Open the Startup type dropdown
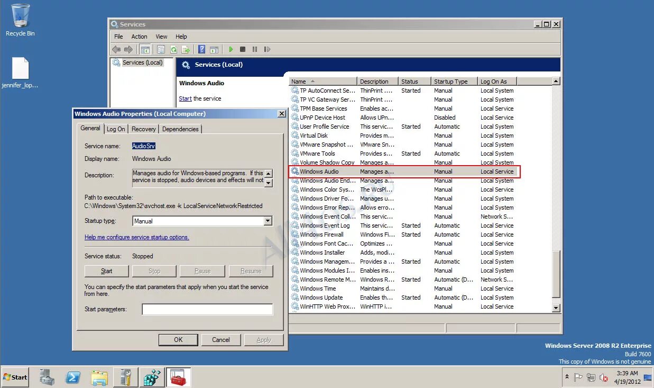 point(268,221)
